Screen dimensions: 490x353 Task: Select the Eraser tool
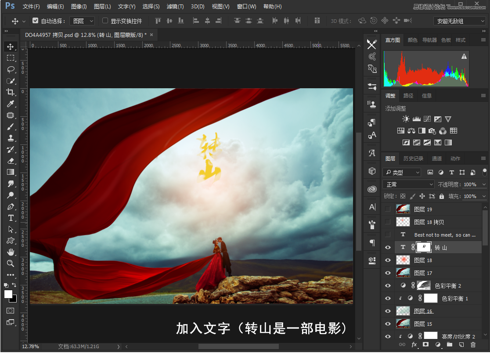10,161
